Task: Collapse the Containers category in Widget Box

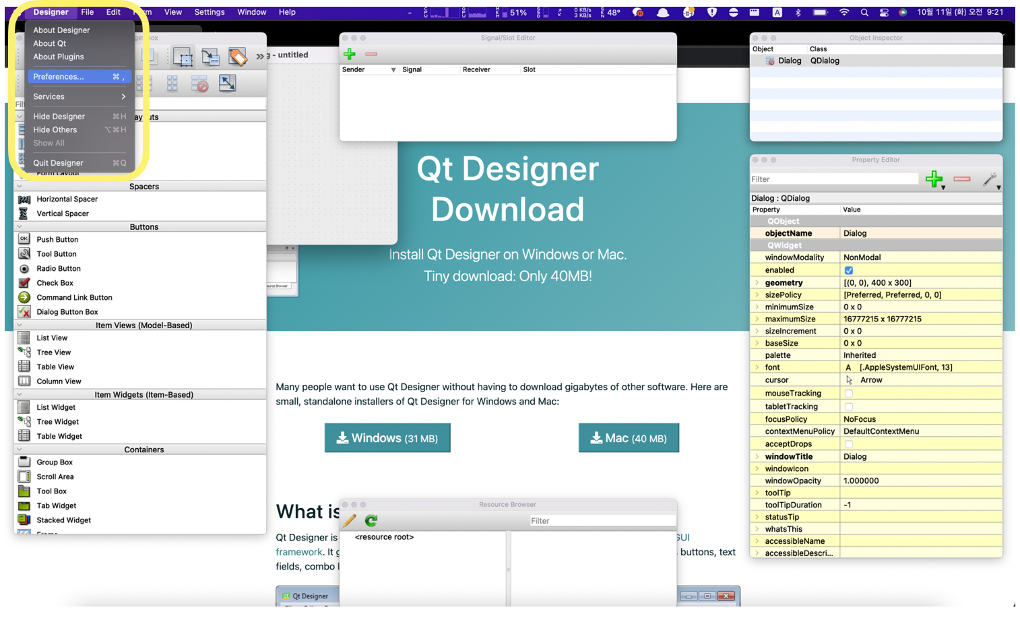Action: [x=20, y=449]
